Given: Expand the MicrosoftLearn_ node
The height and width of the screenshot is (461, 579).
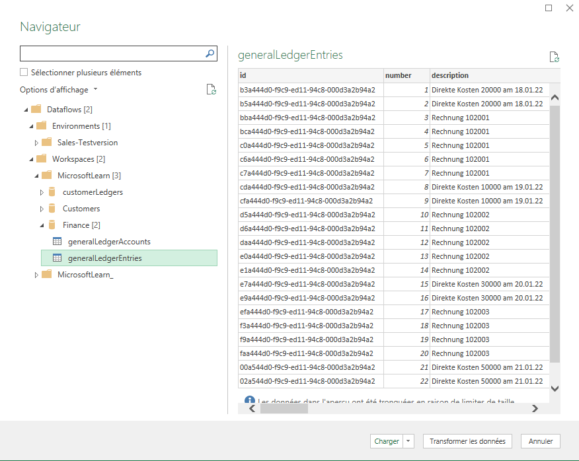Looking at the screenshot, I should (x=36, y=275).
